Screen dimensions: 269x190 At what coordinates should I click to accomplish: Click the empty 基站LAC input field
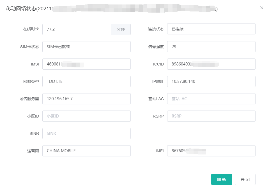point(211,99)
